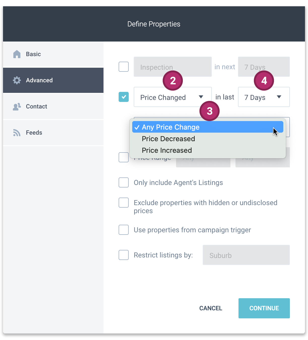Click the numbered marker 4 badge
The image size is (308, 340).
pos(264,81)
